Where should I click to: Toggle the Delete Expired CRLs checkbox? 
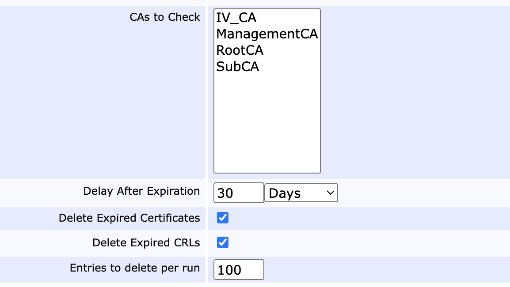(x=223, y=242)
